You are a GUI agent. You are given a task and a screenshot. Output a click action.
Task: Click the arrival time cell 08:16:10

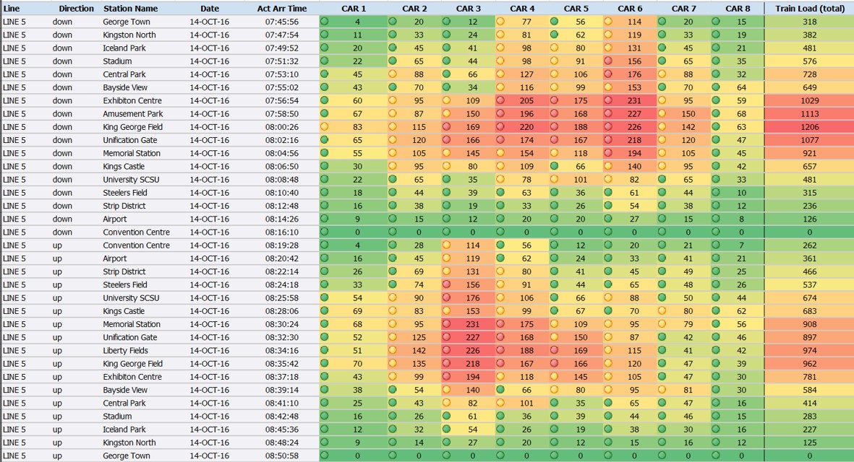pyautogui.click(x=281, y=232)
